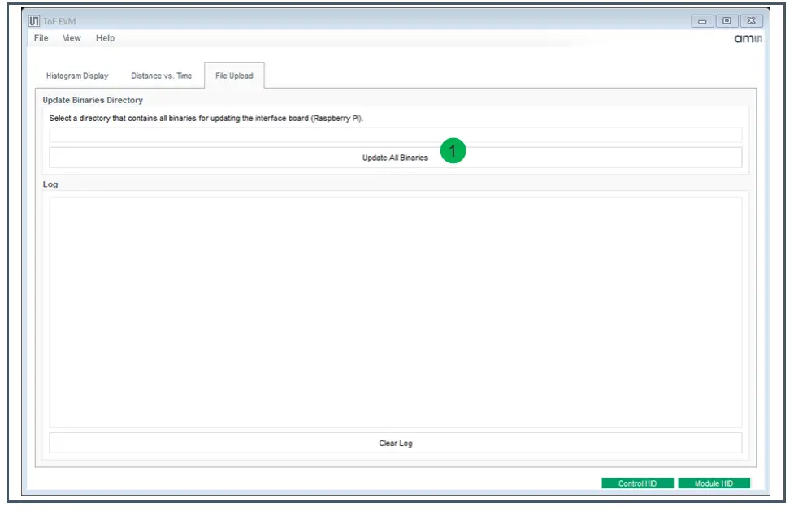794x511 pixels.
Task: Switch to the Distance vs. Time tab
Action: [160, 75]
